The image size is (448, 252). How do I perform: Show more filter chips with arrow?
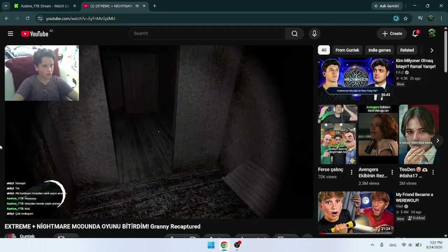(432, 50)
